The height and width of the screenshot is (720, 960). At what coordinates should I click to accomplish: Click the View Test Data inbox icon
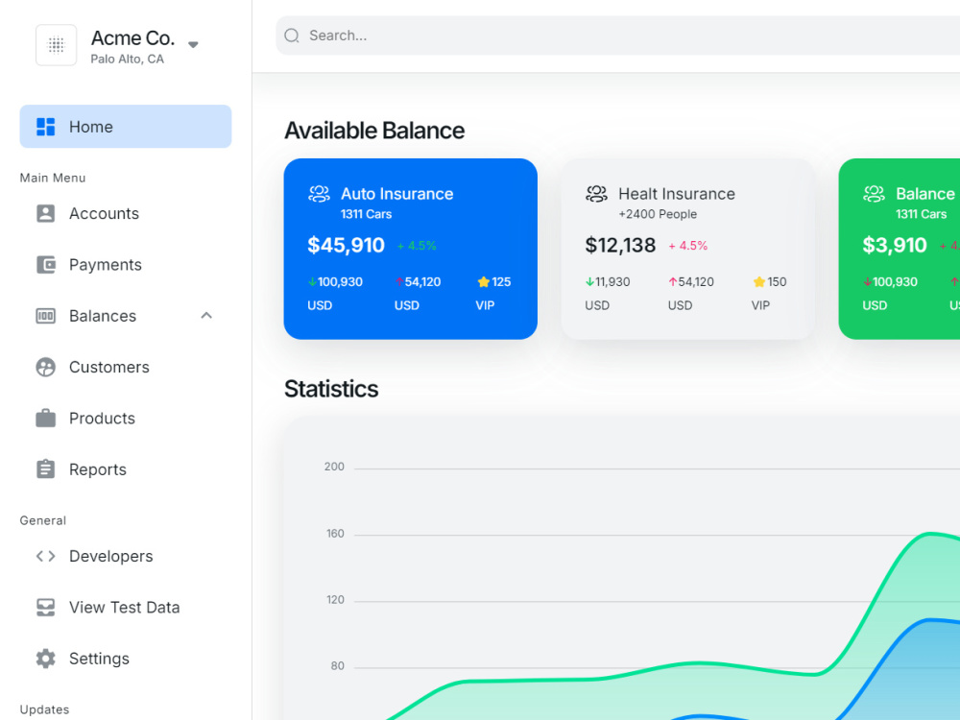(x=46, y=608)
